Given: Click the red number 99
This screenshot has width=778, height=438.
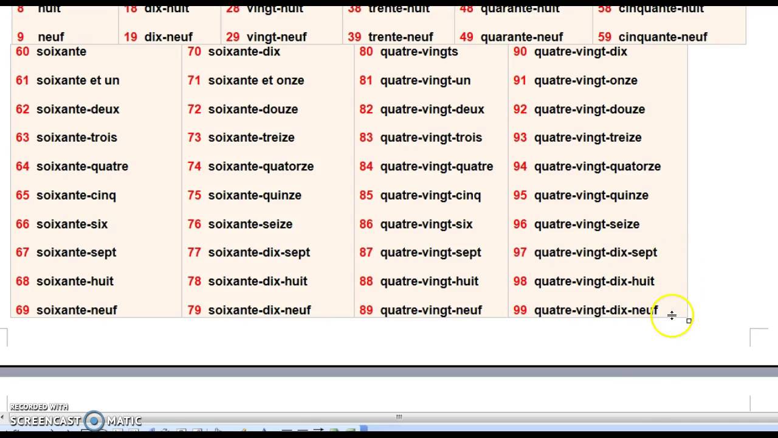Looking at the screenshot, I should (520, 310).
